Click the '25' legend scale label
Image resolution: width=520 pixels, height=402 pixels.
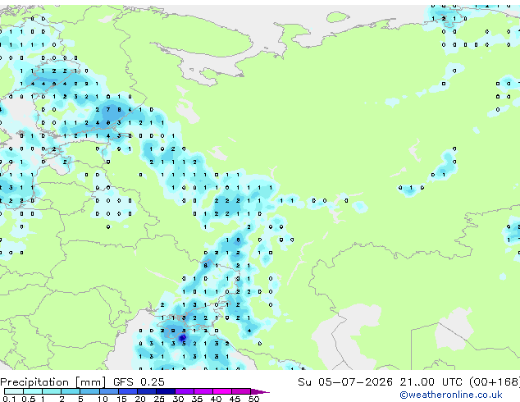click(x=159, y=399)
